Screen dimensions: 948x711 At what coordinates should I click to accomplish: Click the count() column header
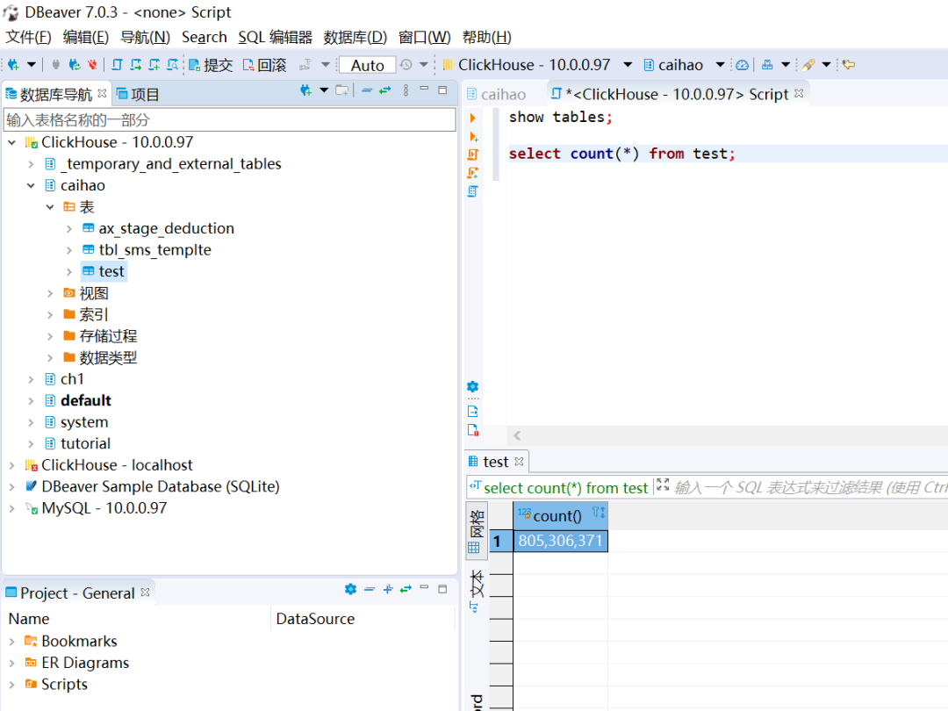coord(560,516)
